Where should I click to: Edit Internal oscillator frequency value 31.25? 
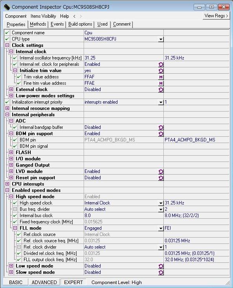tap(124, 58)
